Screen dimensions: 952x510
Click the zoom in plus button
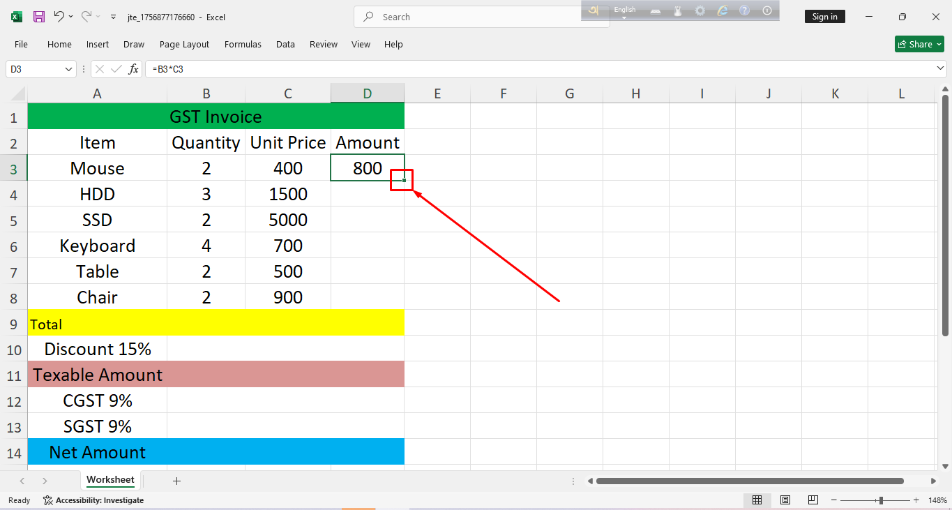click(917, 500)
